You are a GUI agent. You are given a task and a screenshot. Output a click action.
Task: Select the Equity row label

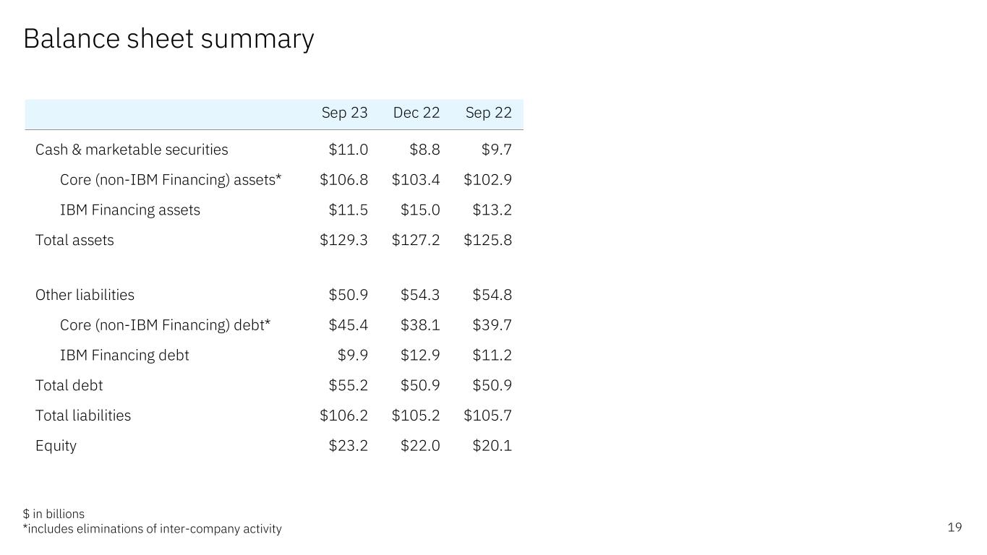click(56, 446)
